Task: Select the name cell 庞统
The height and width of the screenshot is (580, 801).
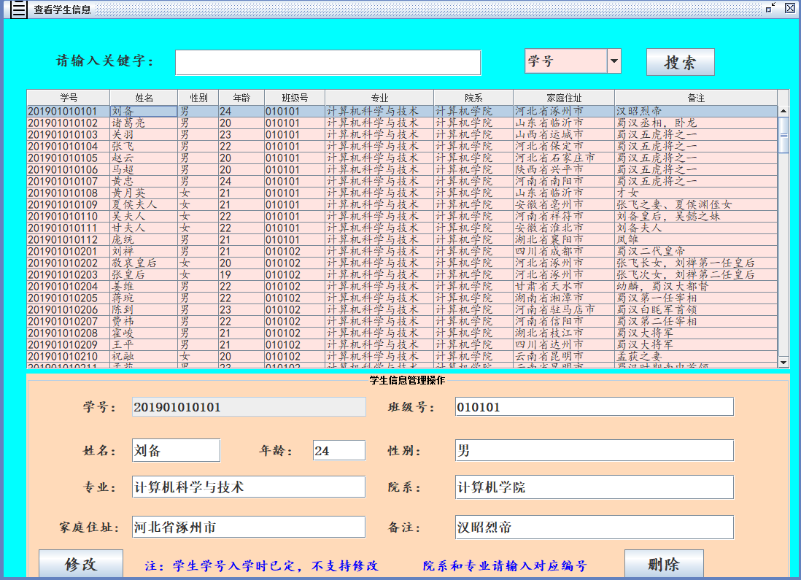Action: 144,240
